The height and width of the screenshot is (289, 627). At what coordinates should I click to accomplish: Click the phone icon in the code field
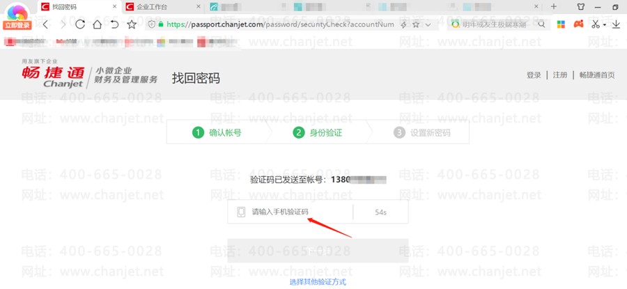[x=241, y=212]
